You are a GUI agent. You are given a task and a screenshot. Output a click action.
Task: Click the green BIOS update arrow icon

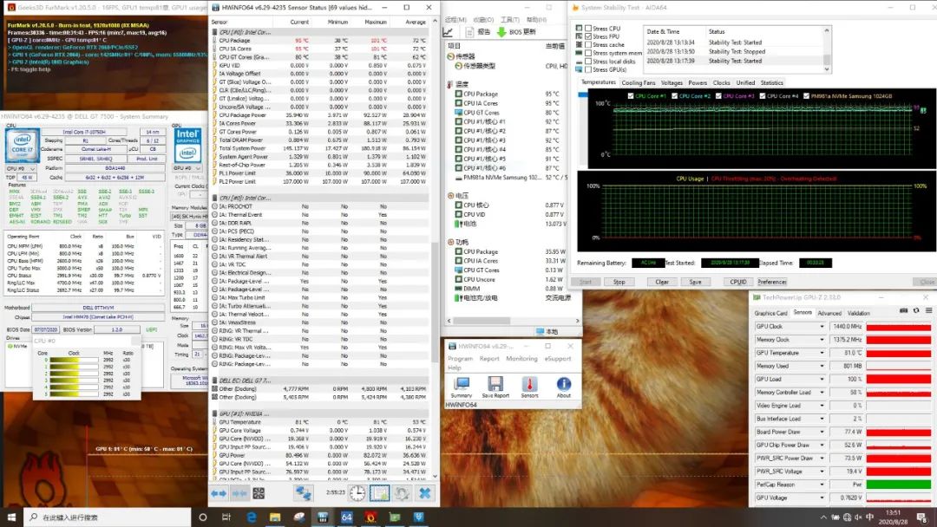(x=501, y=32)
